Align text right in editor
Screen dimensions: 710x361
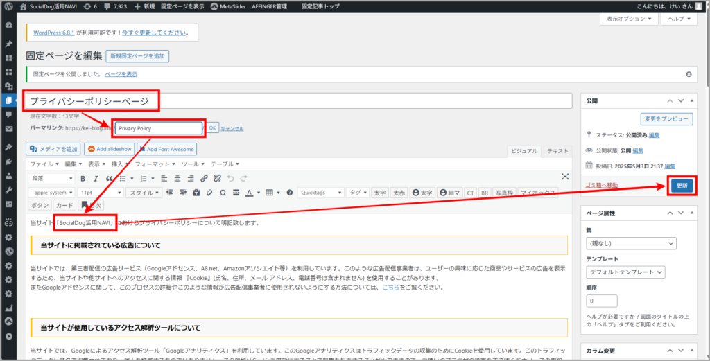191,178
